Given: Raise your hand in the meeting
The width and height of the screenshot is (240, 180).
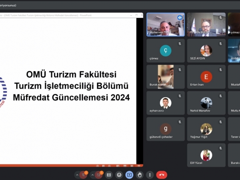Looking at the screenshot, I should click(x=140, y=175).
